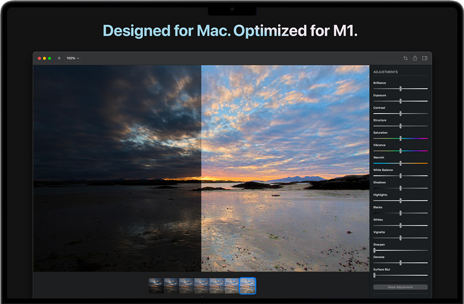This screenshot has width=464, height=304.
Task: Click the Warmth slider handle
Action: [401, 163]
